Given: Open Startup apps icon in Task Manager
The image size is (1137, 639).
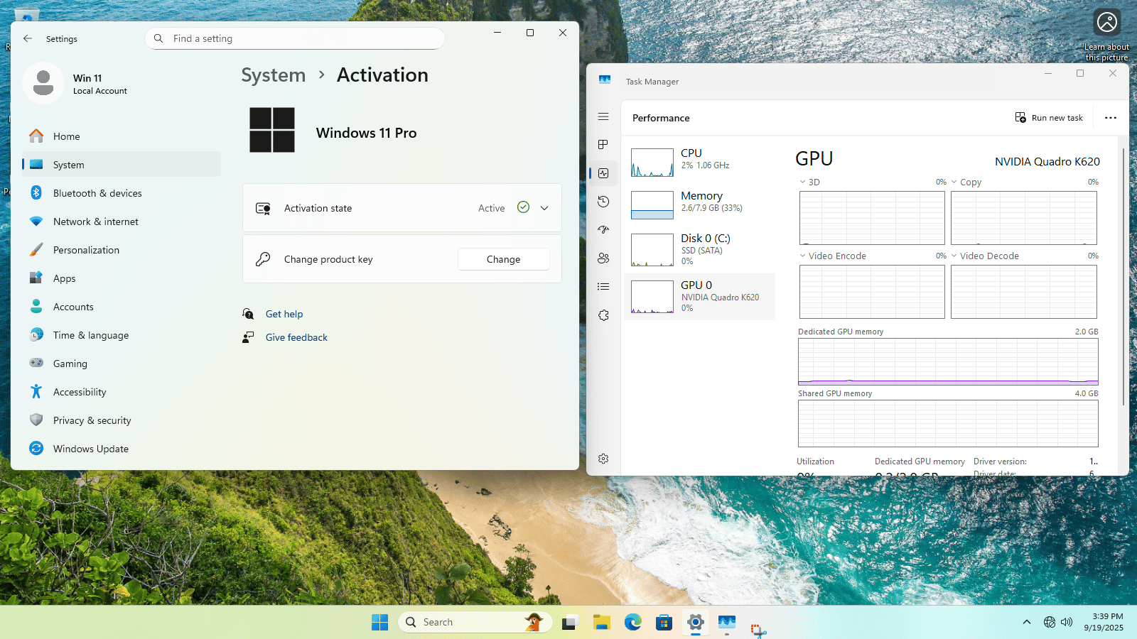Looking at the screenshot, I should point(603,230).
